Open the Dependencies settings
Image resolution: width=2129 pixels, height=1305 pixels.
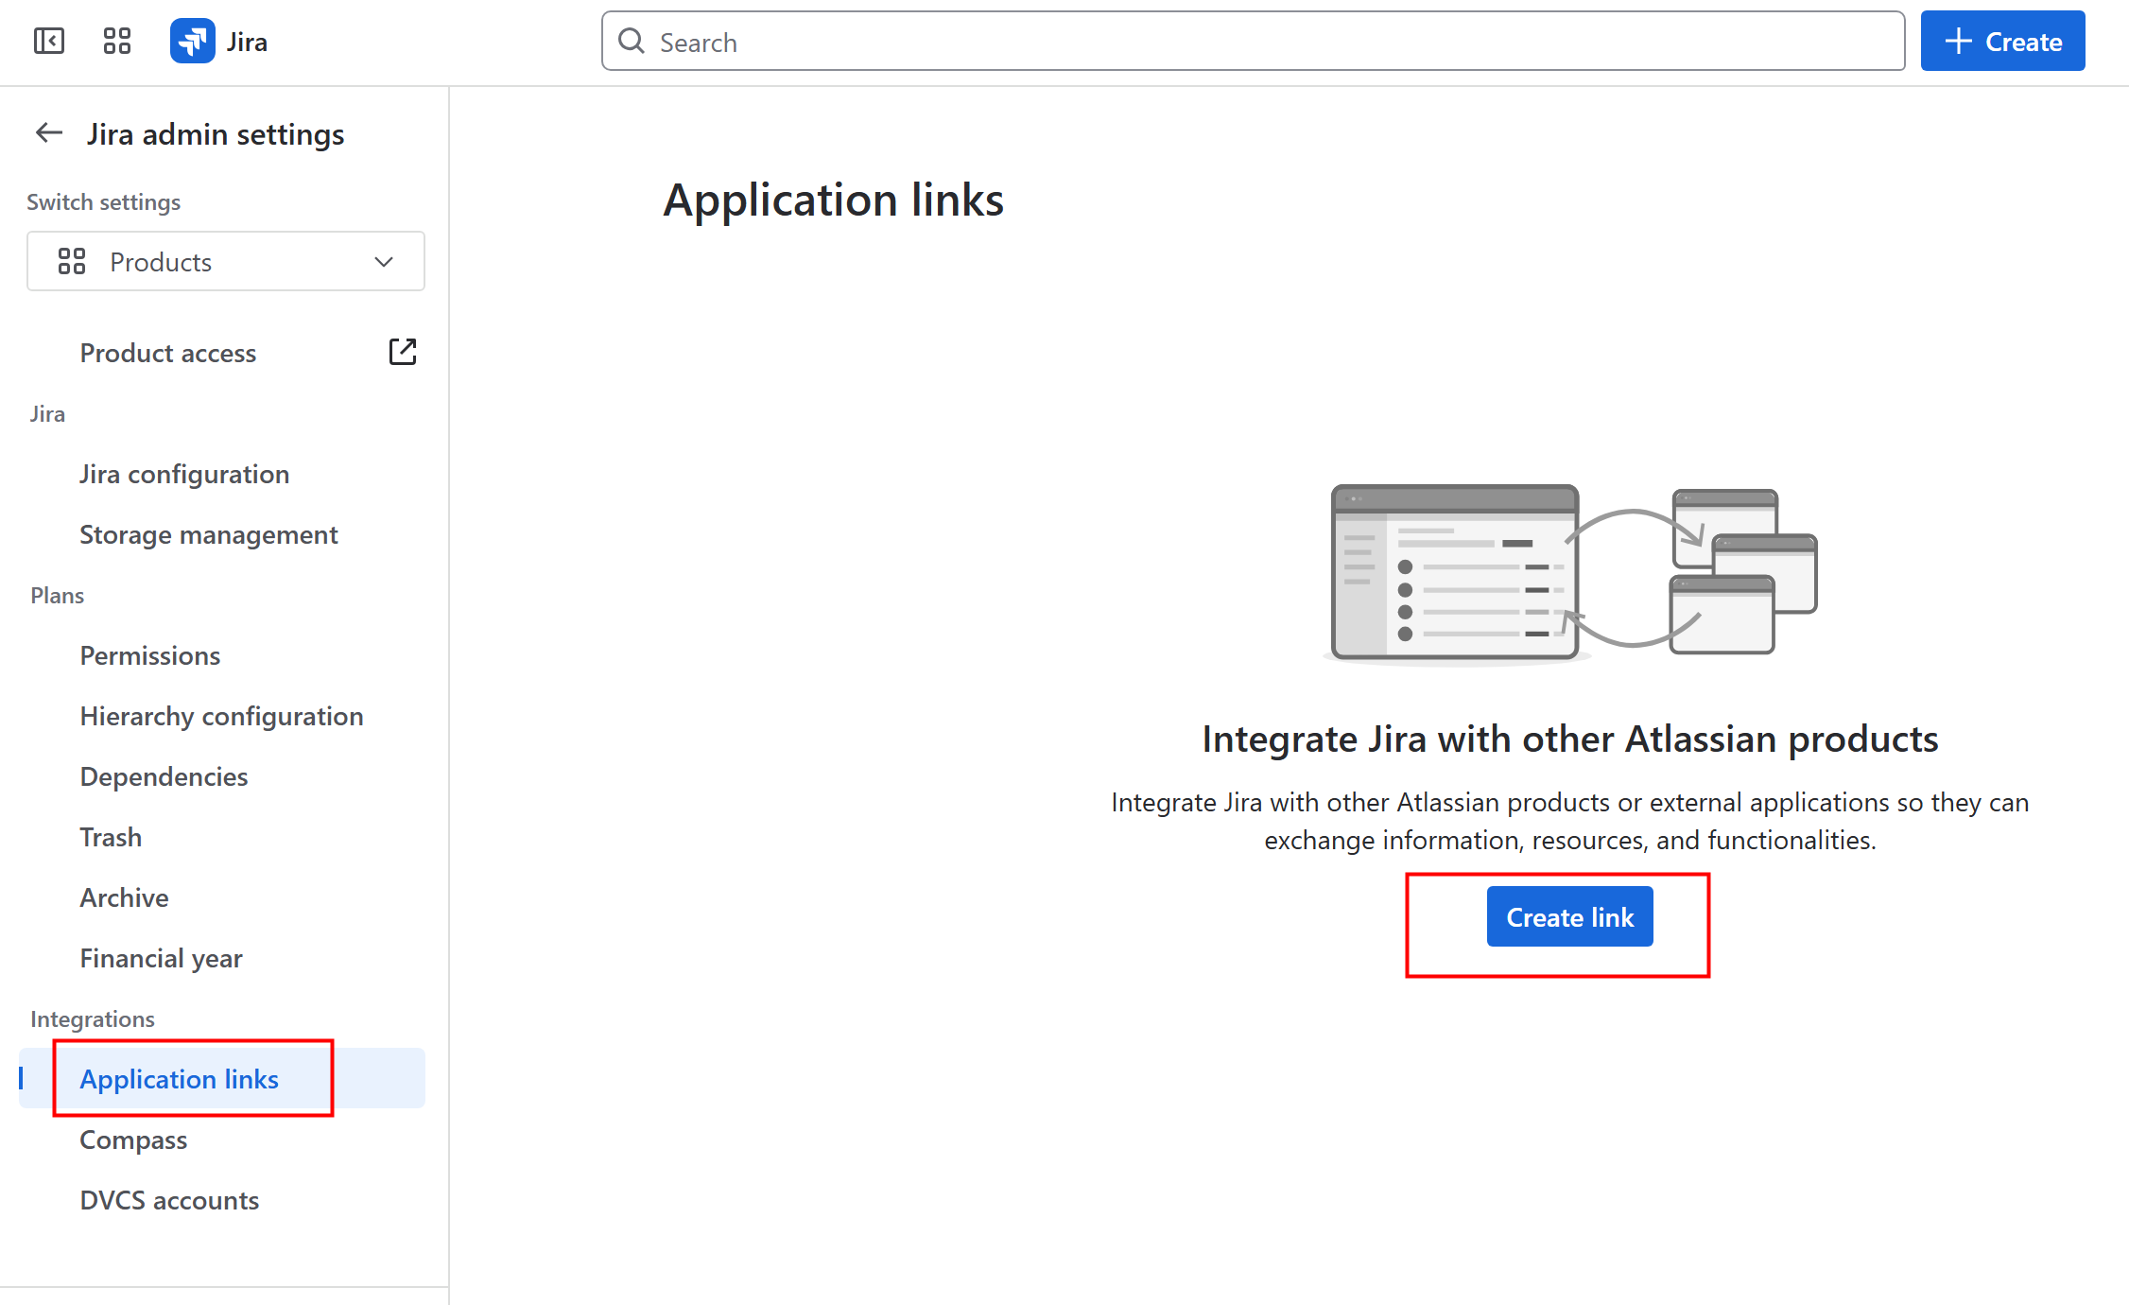click(x=164, y=776)
